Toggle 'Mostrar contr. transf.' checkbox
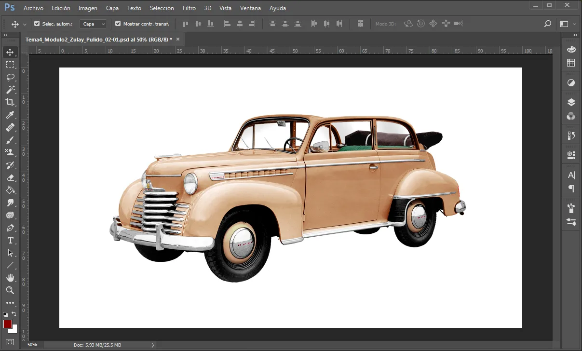This screenshot has height=351, width=582. [x=118, y=24]
